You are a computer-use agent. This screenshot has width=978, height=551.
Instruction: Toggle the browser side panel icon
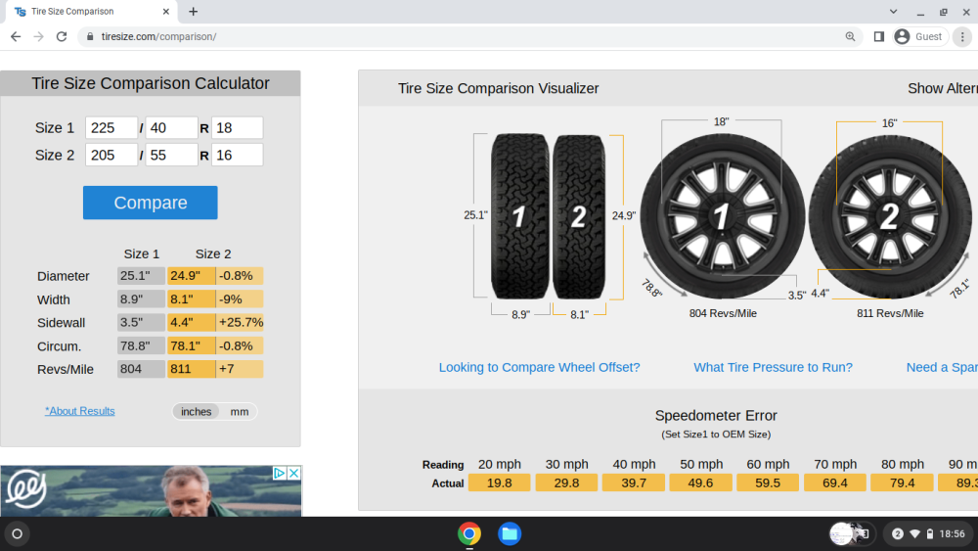[879, 37]
